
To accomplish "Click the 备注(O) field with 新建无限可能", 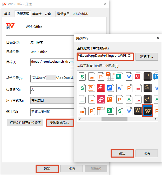I will coord(52,112).
